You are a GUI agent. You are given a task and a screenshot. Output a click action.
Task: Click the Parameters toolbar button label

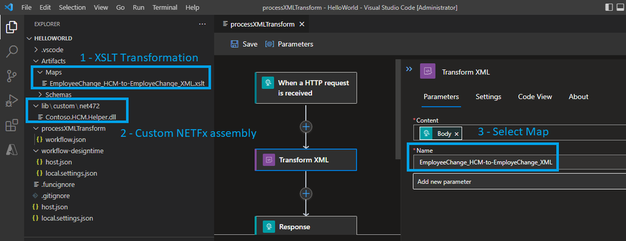(x=295, y=44)
